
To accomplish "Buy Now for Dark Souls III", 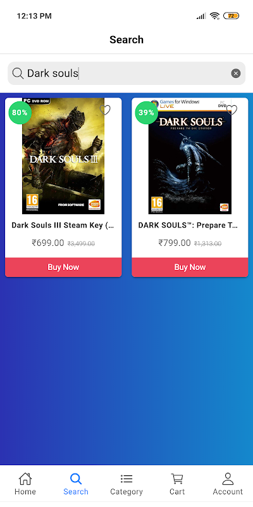I will tap(63, 267).
